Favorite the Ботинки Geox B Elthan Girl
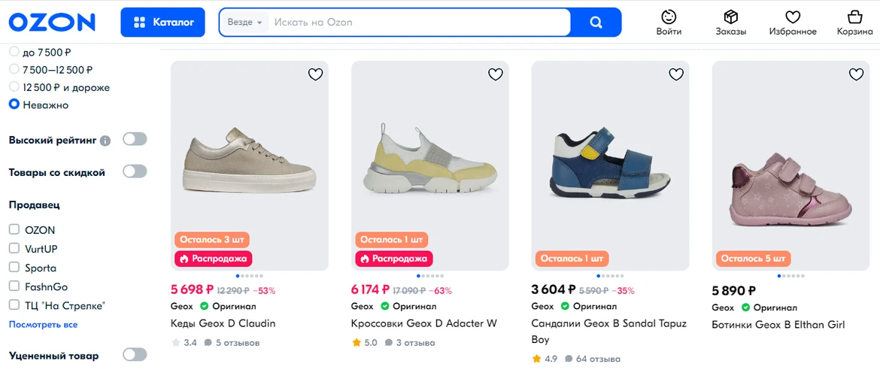 pyautogui.click(x=856, y=74)
